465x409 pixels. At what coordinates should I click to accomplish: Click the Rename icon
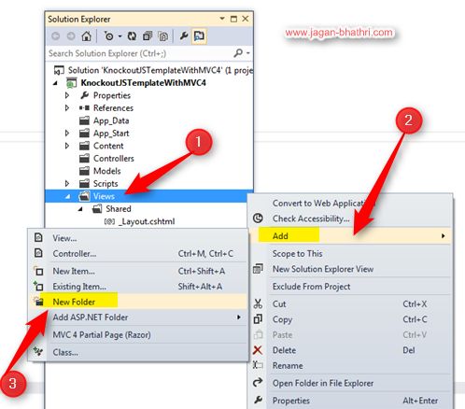coord(258,365)
